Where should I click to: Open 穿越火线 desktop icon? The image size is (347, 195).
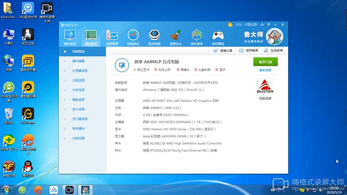pos(9,169)
